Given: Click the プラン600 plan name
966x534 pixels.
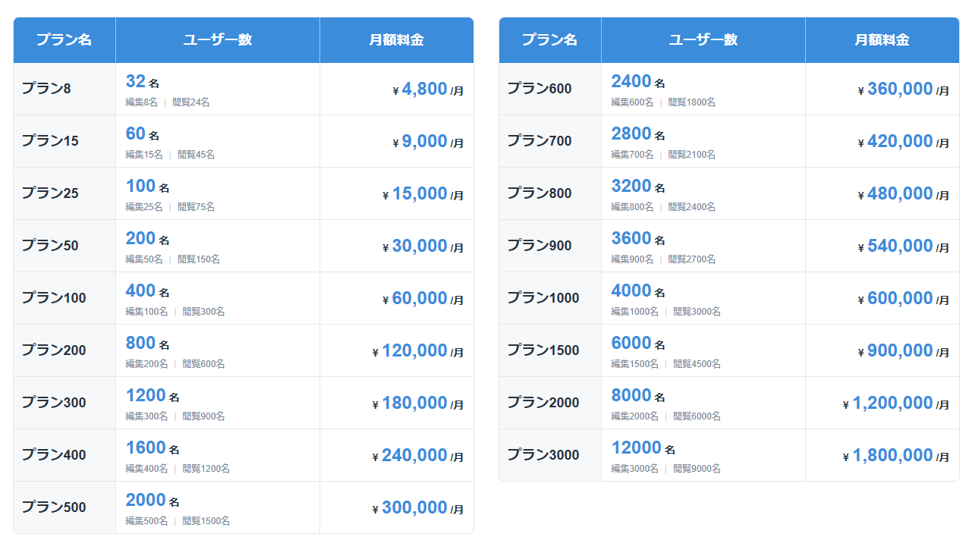Looking at the screenshot, I should click(540, 89).
